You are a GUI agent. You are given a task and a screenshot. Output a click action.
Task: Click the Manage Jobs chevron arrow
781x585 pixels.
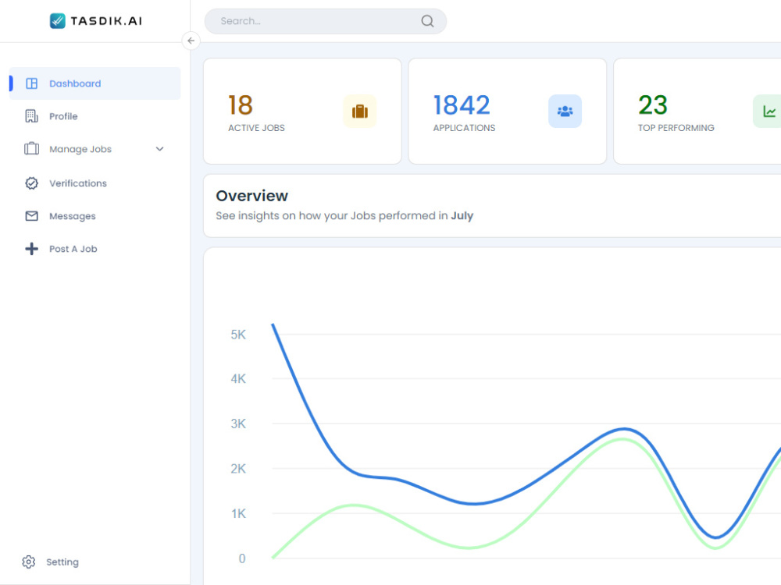click(x=159, y=149)
